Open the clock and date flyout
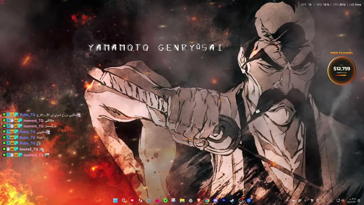Viewport: 364px width, 205px height. click(x=351, y=200)
